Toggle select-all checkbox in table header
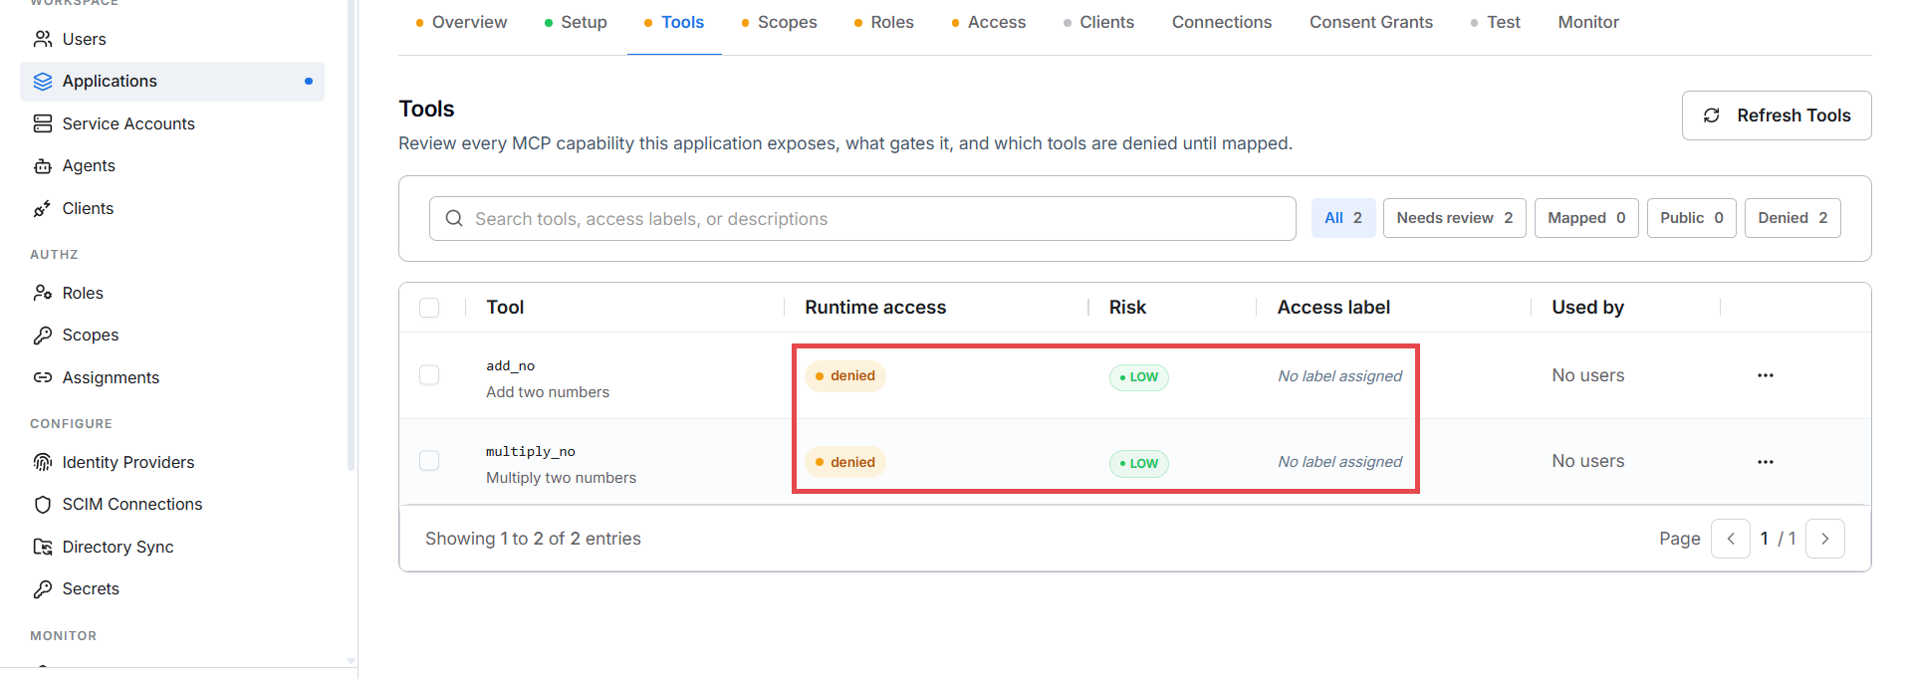The height and width of the screenshot is (679, 1910). pyautogui.click(x=429, y=308)
